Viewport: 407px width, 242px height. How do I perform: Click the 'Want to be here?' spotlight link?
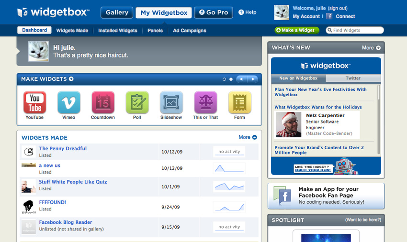pos(363,220)
